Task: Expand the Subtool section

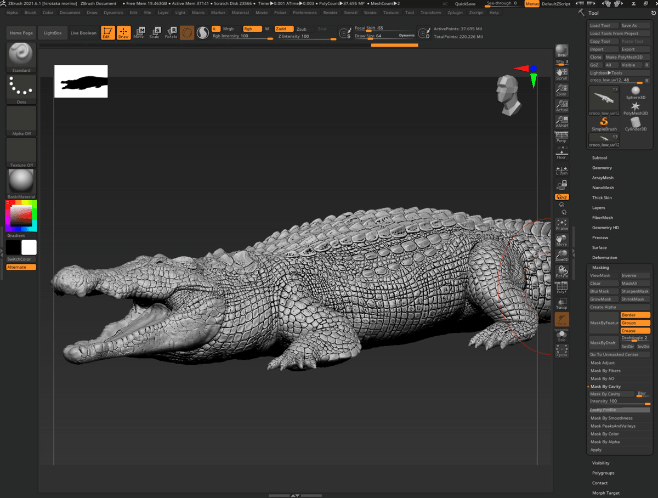Action: (x=599, y=158)
